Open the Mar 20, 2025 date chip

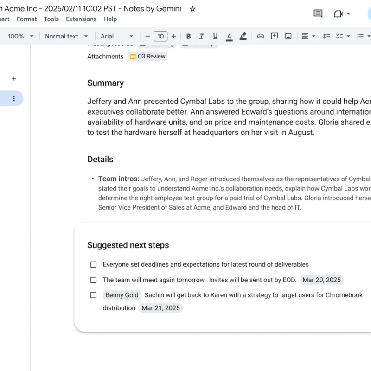point(321,280)
